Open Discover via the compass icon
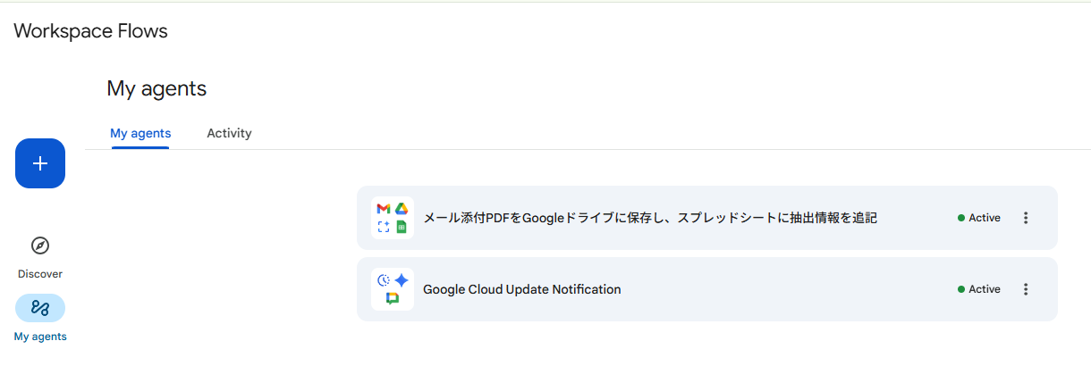 (x=40, y=245)
